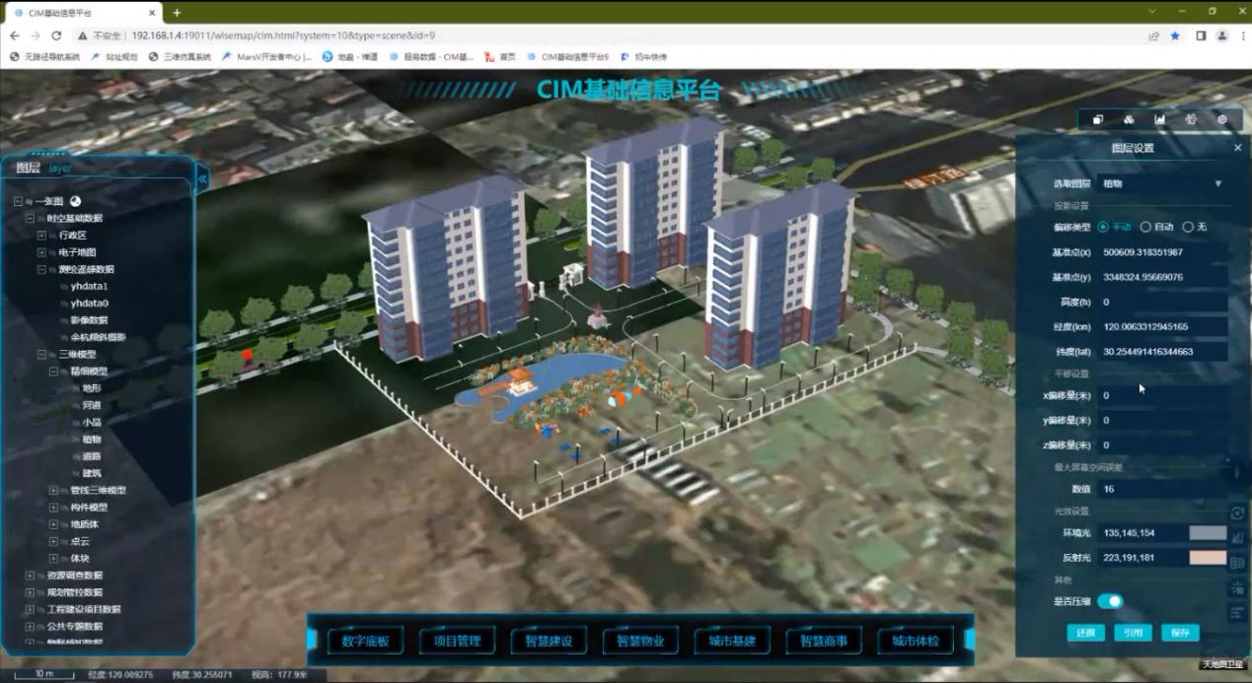Click the globe icon next to 一张图
The image size is (1252, 683).
[75, 201]
